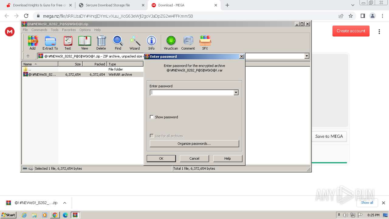Open download item chevron menu
The height and width of the screenshot is (219, 389).
(65, 203)
